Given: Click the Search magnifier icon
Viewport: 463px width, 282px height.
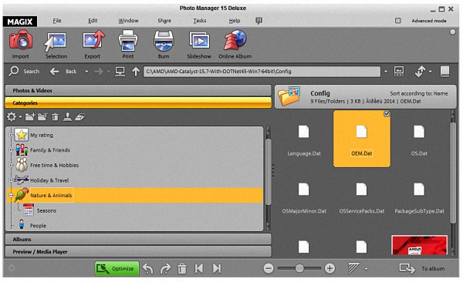Looking at the screenshot, I should point(14,71).
